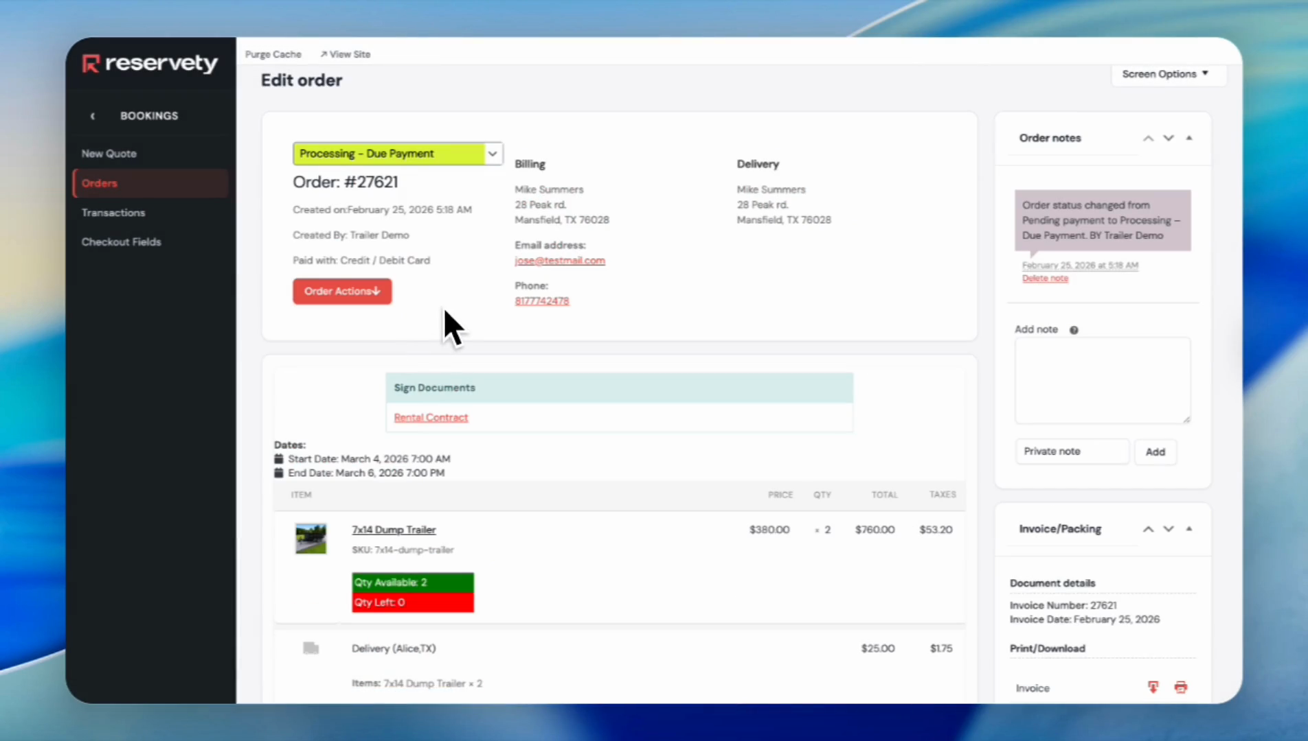Click the folder icon beside Delivery item
The height and width of the screenshot is (741, 1308).
[311, 648]
